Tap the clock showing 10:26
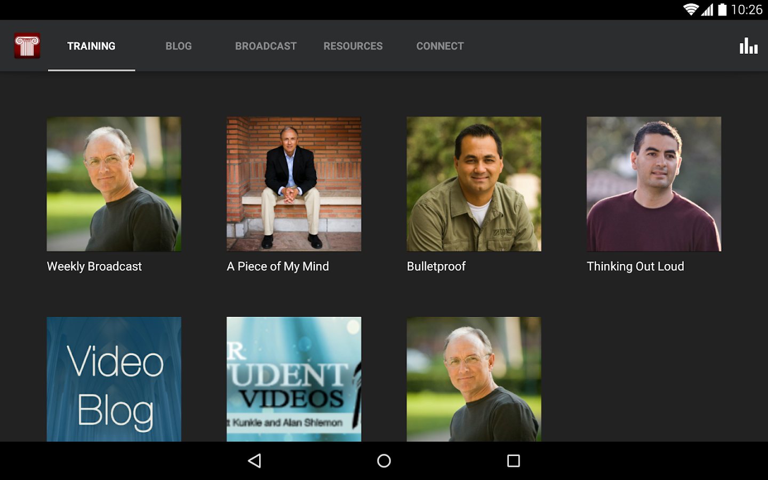The image size is (768, 480). pyautogui.click(x=748, y=9)
